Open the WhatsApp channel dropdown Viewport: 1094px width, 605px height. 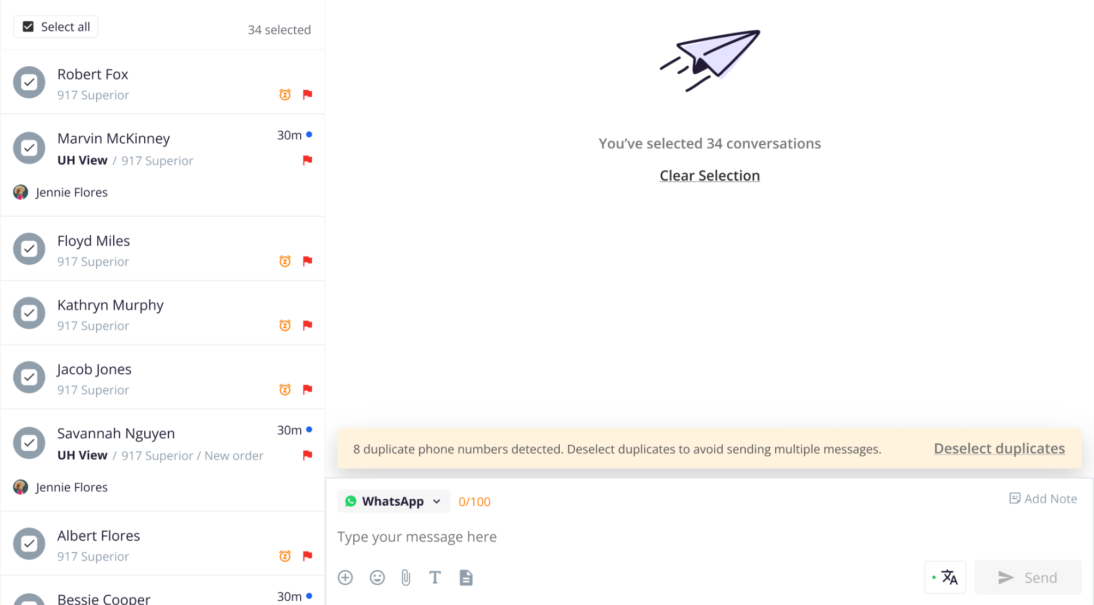[x=394, y=501]
